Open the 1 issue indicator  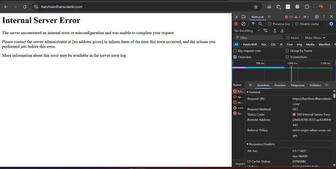pos(306,17)
